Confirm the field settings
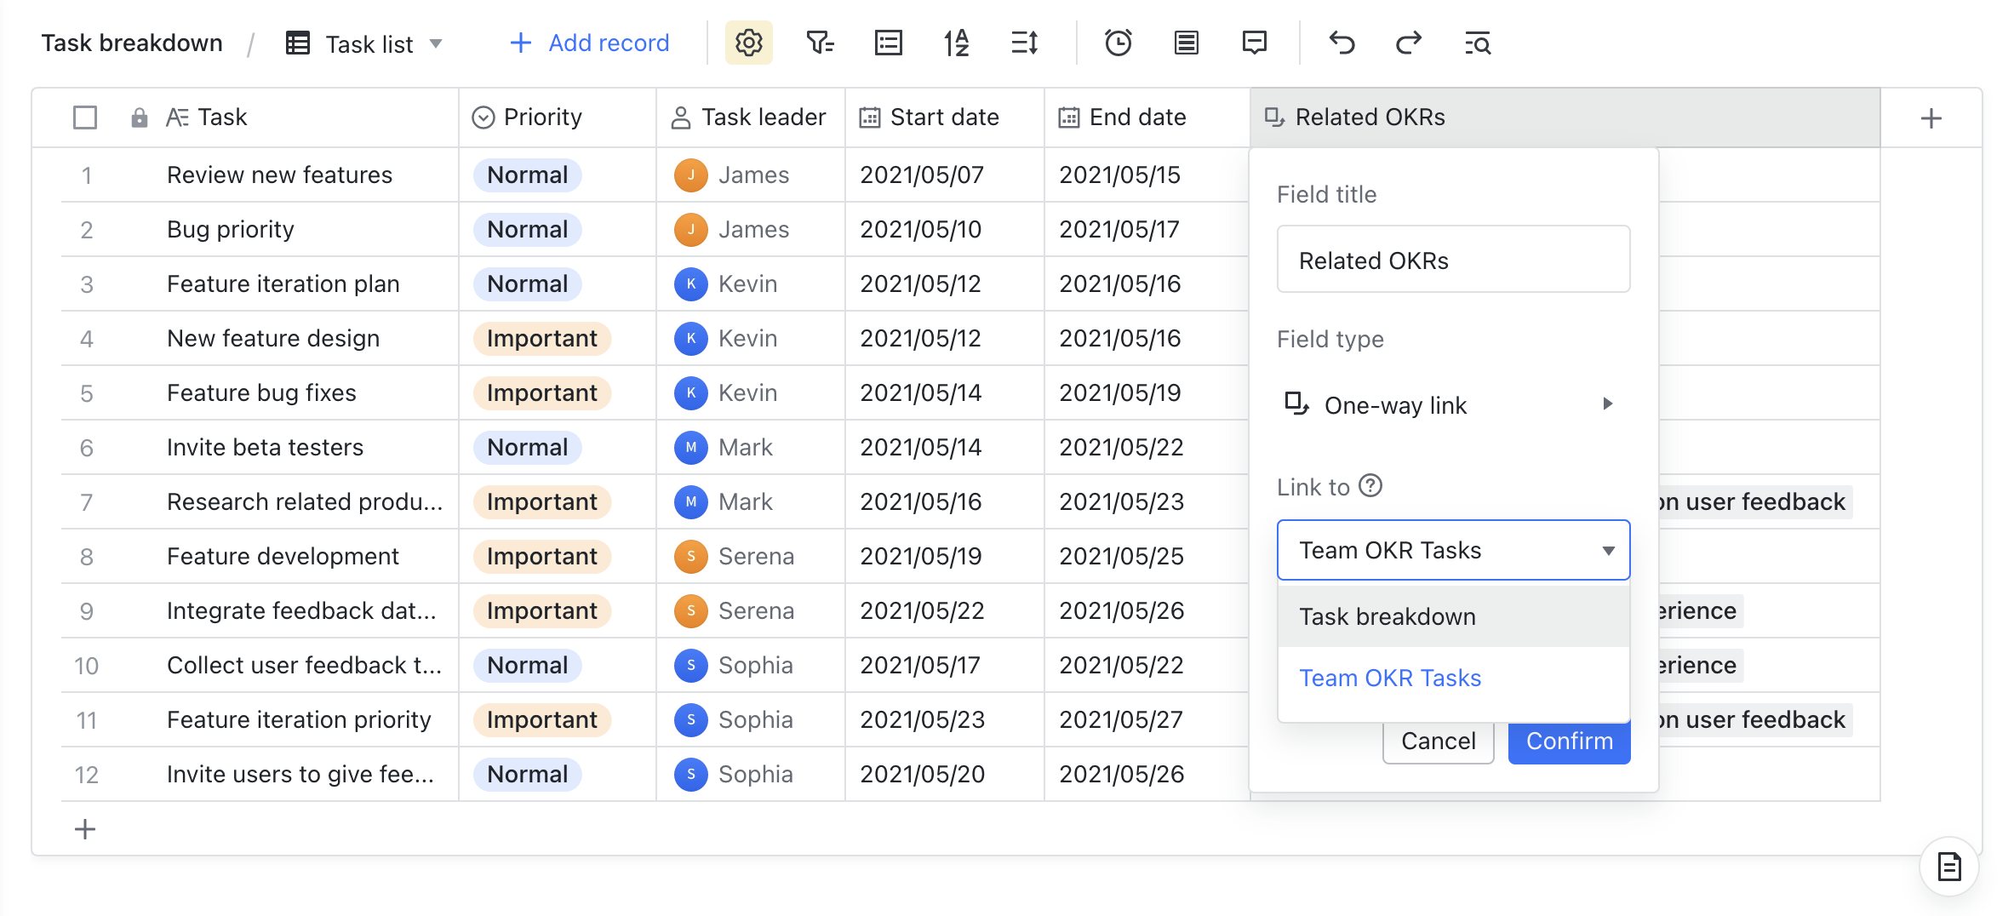 (1569, 741)
